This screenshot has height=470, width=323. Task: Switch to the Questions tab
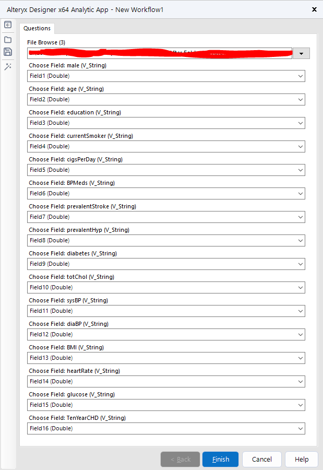37,28
